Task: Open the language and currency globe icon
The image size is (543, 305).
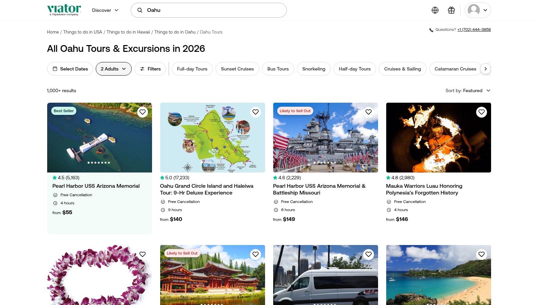Action: (x=435, y=10)
